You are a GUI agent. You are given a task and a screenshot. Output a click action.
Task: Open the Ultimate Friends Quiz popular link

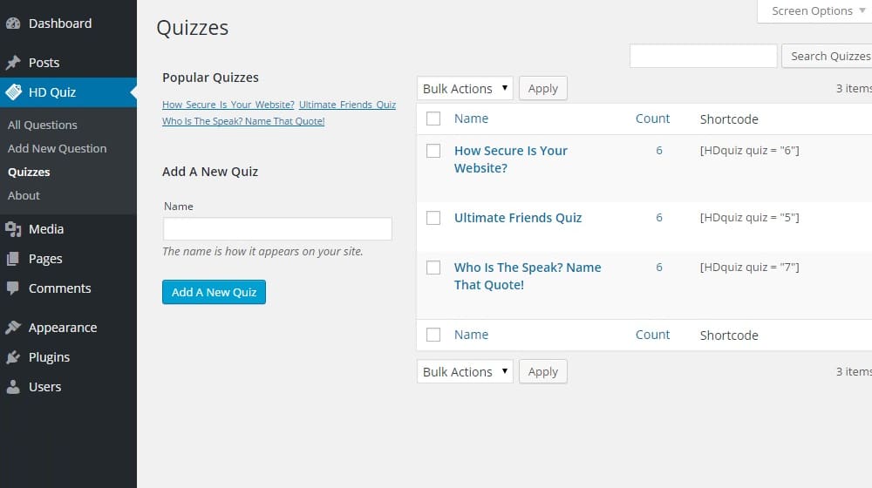(347, 105)
